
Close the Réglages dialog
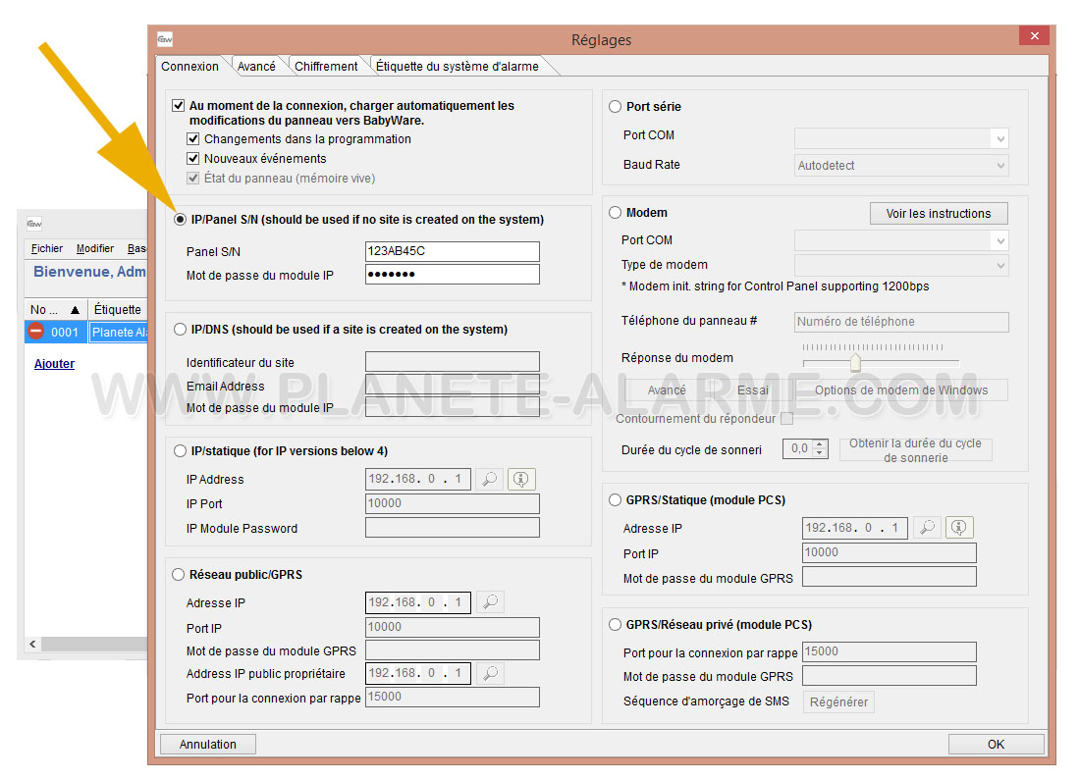coord(1034,35)
